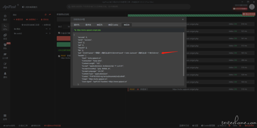Open the APIs section in left sidebar

pyautogui.click(x=5, y=27)
